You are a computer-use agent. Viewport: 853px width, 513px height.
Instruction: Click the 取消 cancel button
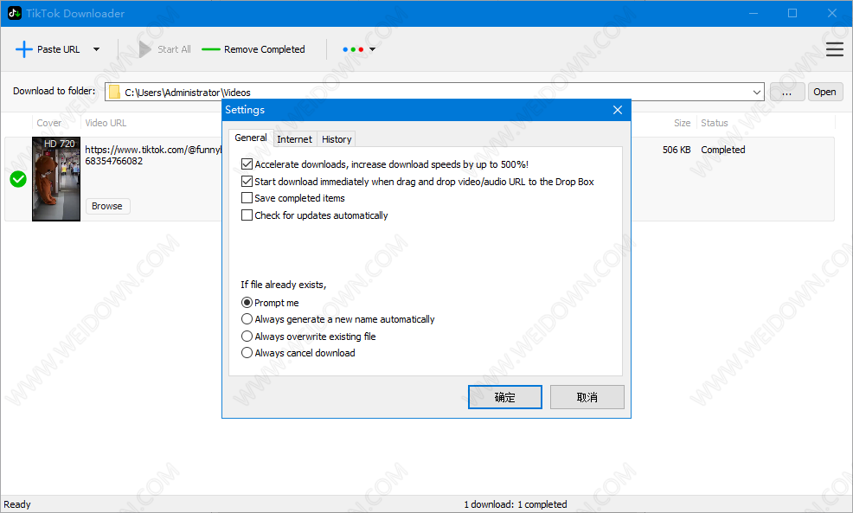click(x=587, y=397)
